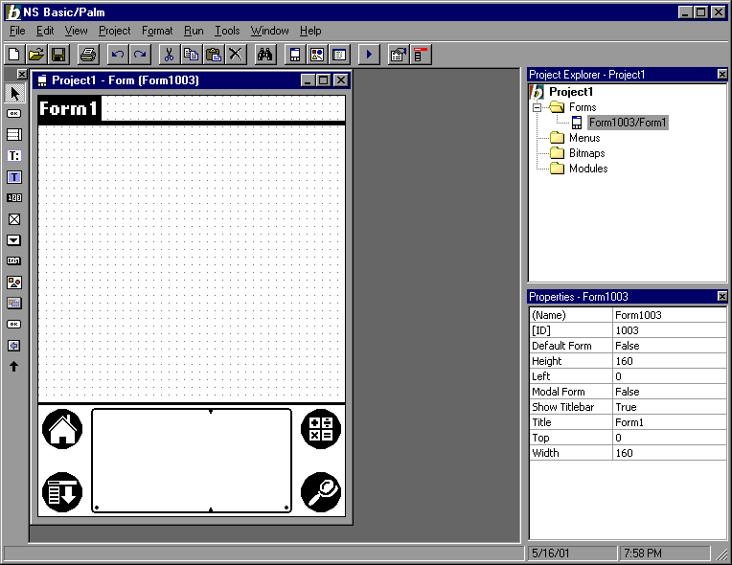Open the Help menu
The height and width of the screenshot is (565, 732).
(x=310, y=31)
